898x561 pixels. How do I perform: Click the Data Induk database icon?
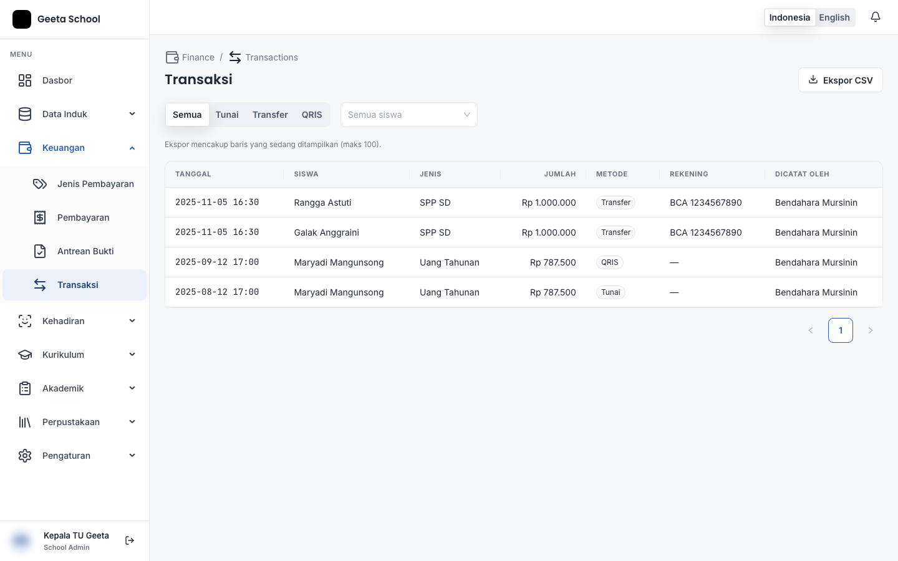click(x=25, y=114)
